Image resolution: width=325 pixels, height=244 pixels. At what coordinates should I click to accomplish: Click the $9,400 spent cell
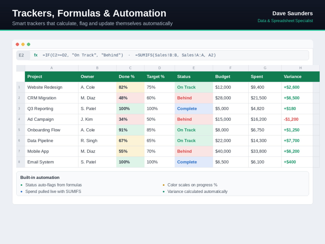[265, 87]
